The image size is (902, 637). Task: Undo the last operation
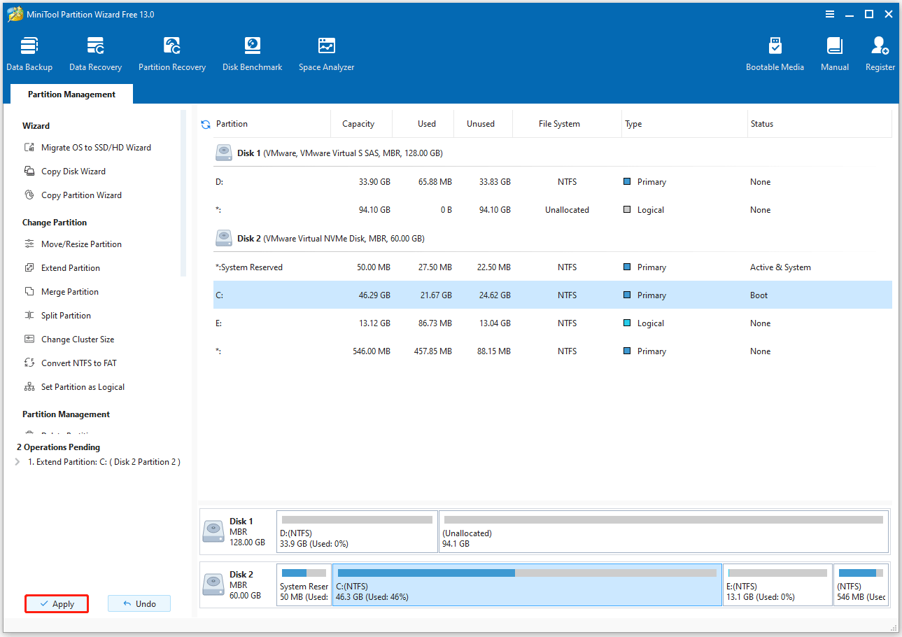coord(139,603)
